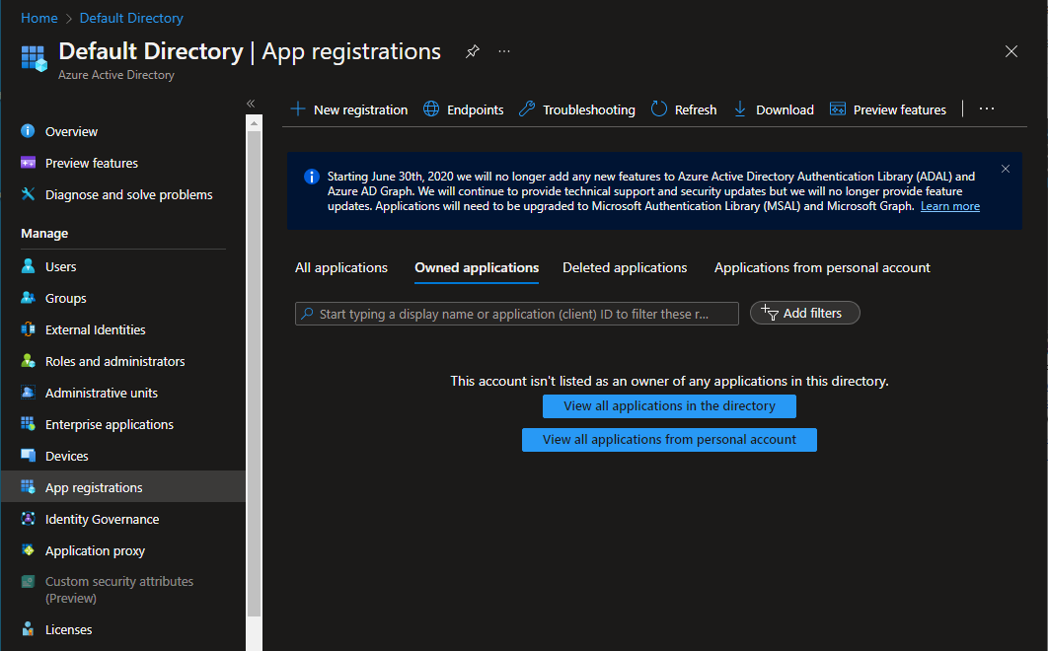Screen dimensions: 1048x651
Task: Click the globe icon for Endpoints
Action: coord(431,108)
